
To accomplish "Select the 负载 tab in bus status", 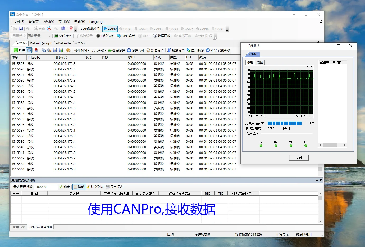I will coord(250,62).
